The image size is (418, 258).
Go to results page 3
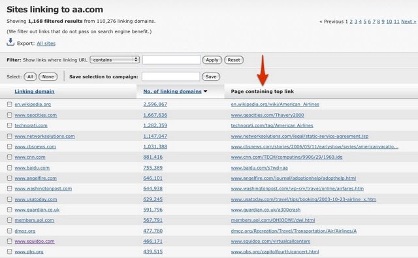tap(355, 22)
